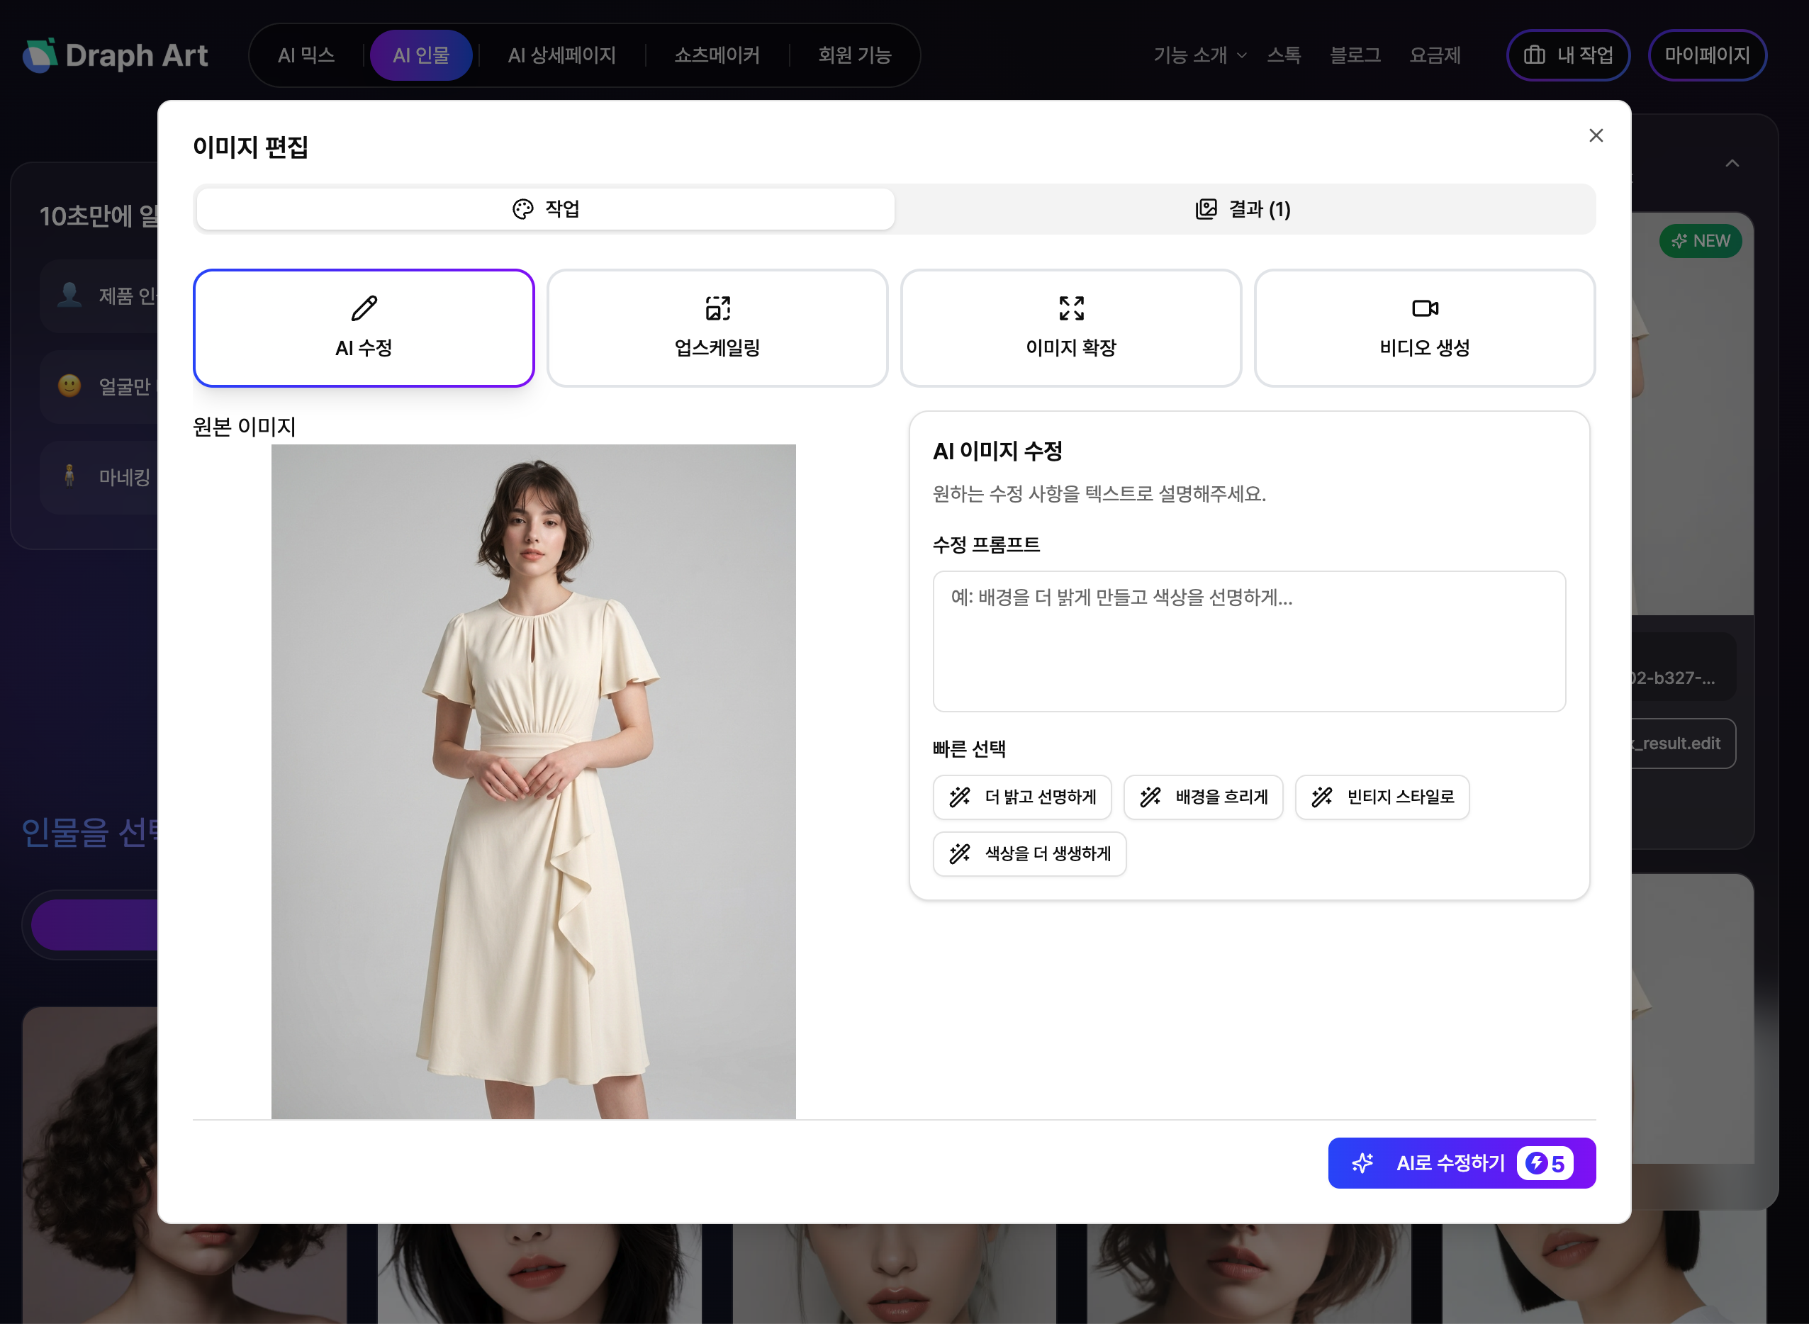Open the AI 상세페이지 nav item

pos(562,55)
